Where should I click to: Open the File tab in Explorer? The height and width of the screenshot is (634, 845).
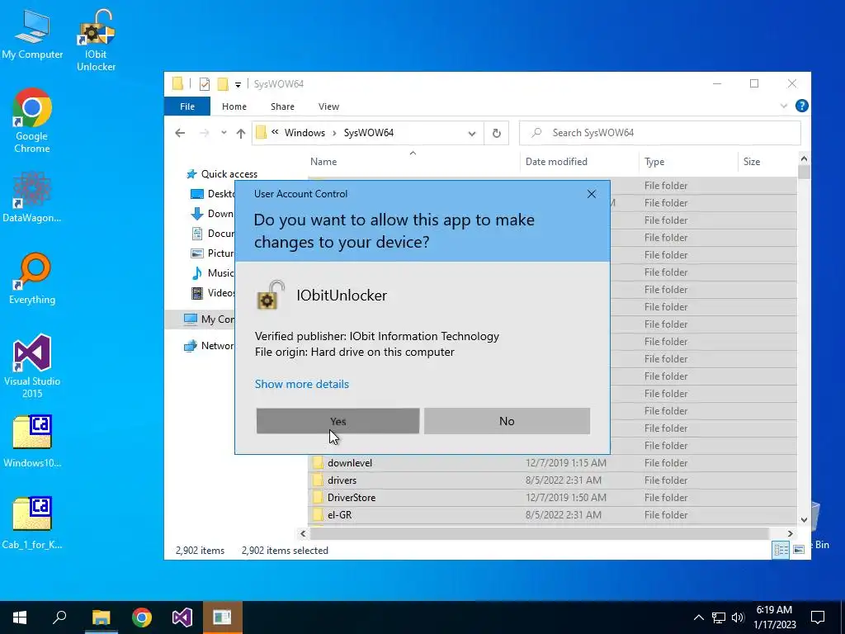tap(187, 106)
